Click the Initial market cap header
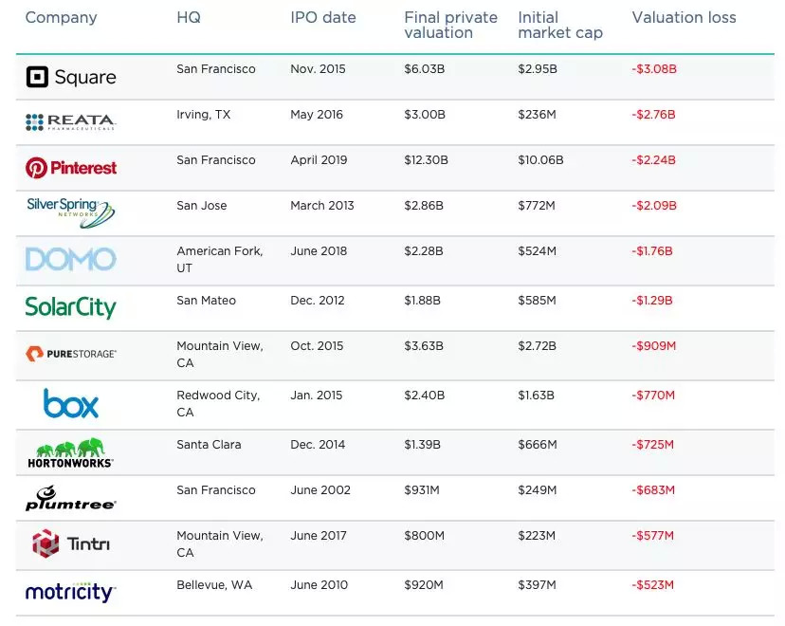 tap(560, 25)
